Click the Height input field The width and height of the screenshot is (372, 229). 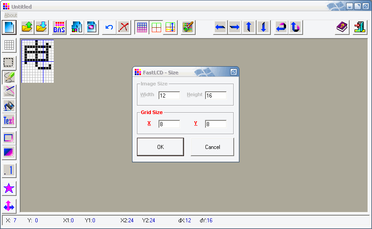click(x=216, y=95)
